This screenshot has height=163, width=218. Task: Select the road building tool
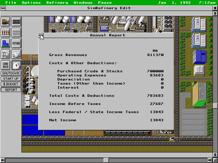16,22
